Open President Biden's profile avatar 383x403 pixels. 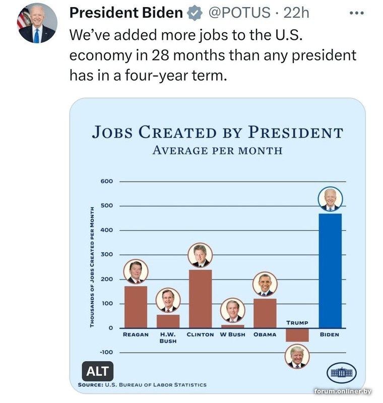pyautogui.click(x=37, y=23)
